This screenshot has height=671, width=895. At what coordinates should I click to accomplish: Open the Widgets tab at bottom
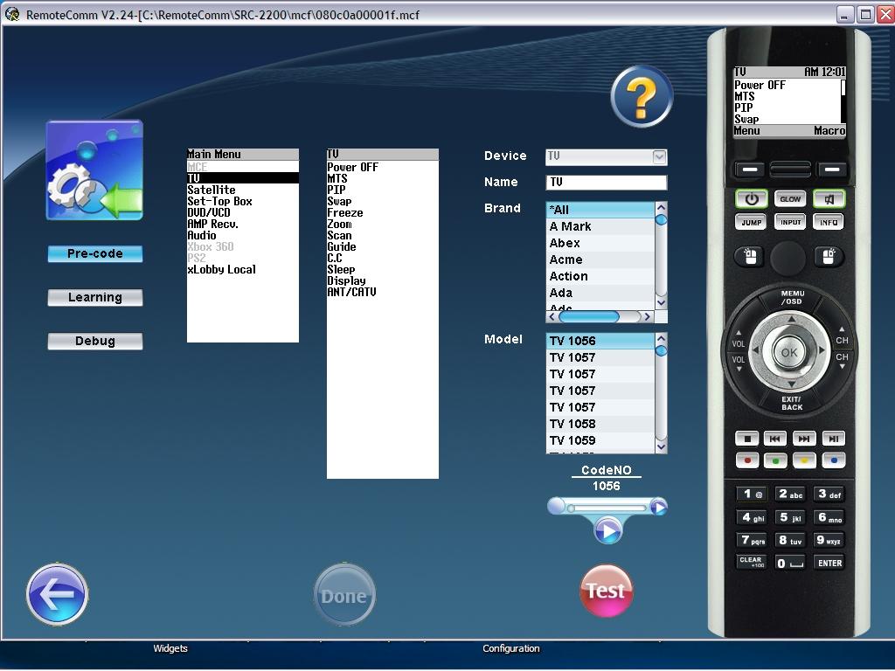pyautogui.click(x=170, y=649)
